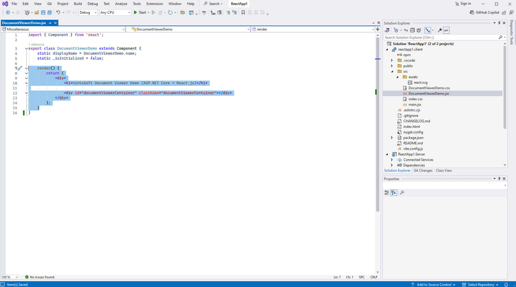Click Sign in at top right

(463, 4)
